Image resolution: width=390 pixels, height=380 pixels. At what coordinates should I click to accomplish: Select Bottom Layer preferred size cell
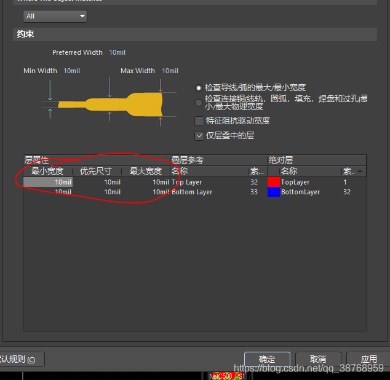(x=97, y=192)
